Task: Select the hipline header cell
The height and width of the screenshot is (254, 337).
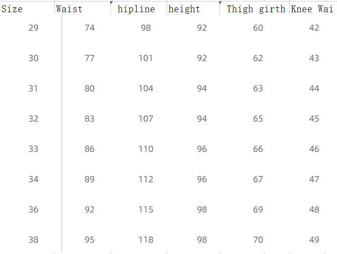Action: pyautogui.click(x=136, y=9)
